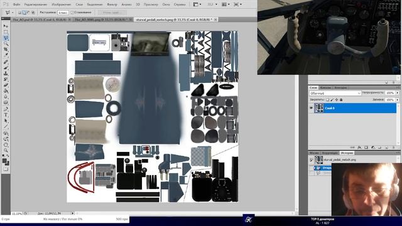Create a new layer group

(x=379, y=148)
